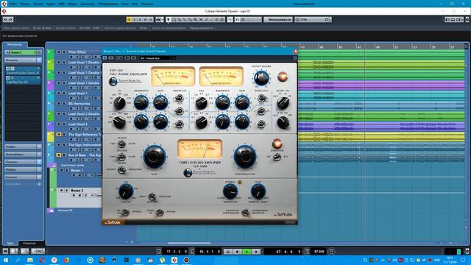The width and height of the screenshot is (471, 265).
Task: Open the Проект menu
Action: click(38, 4)
